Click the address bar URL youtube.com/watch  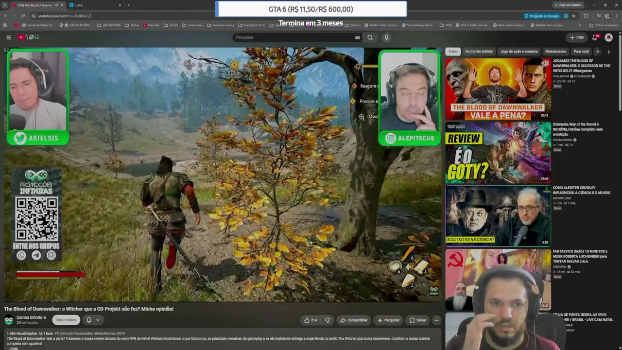click(x=65, y=16)
